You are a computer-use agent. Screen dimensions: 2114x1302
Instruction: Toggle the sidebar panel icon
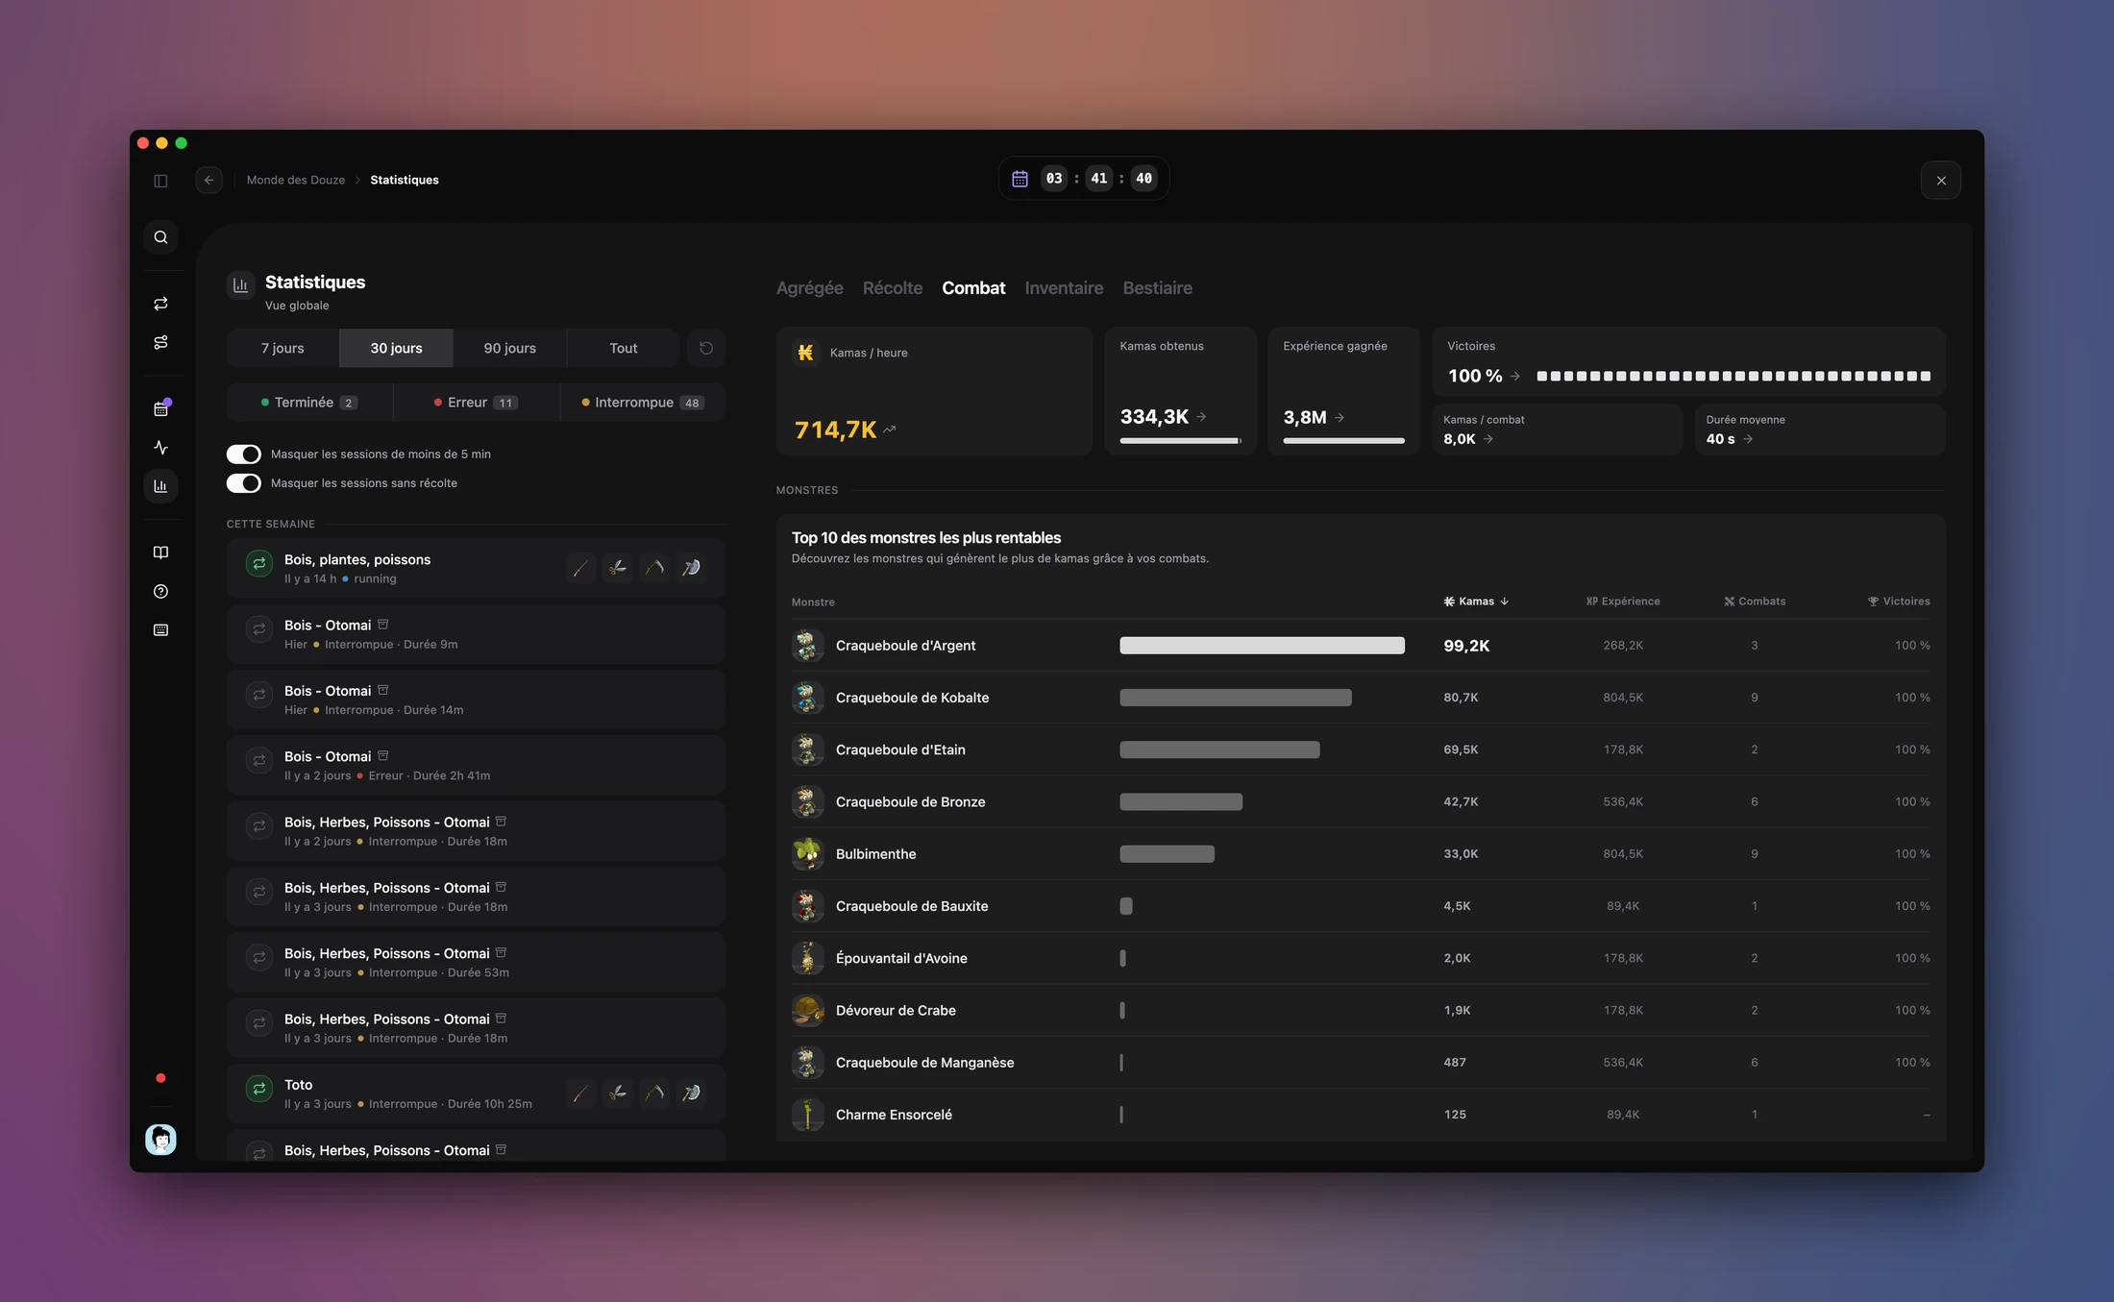160,181
